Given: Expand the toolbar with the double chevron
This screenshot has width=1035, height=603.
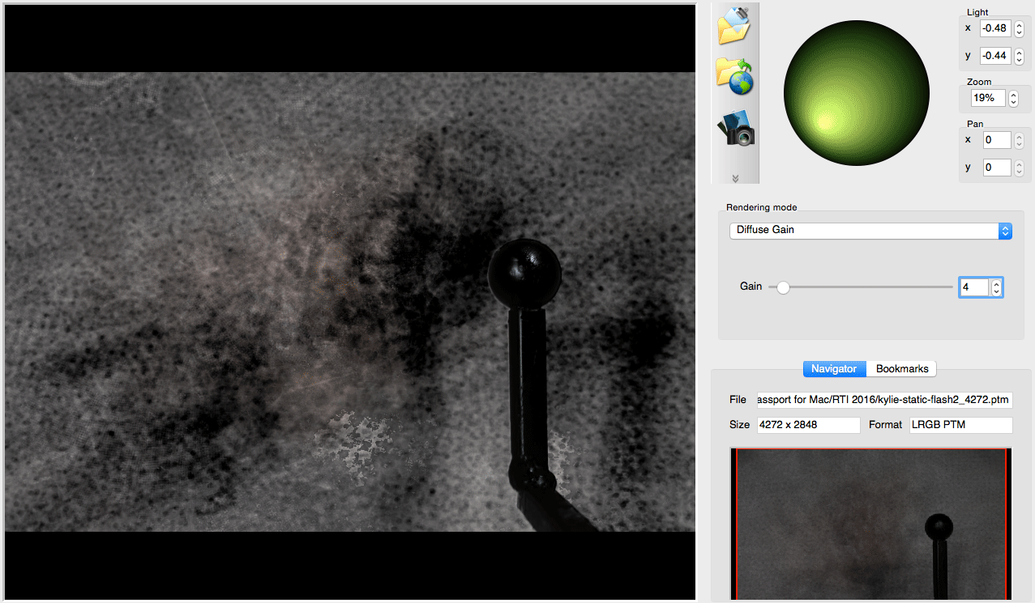Looking at the screenshot, I should (735, 178).
